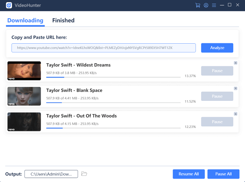The height and width of the screenshot is (182, 245).
Task: Select the Blank Space thumbnail
Action: coord(24,96)
